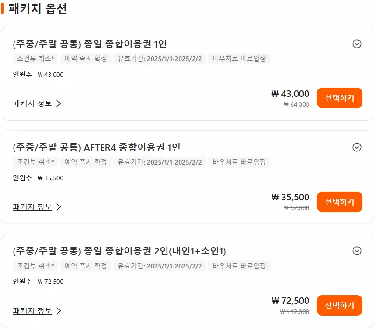
Task: Open 패키지 정보 of the 2인 package
Action: click(33, 310)
